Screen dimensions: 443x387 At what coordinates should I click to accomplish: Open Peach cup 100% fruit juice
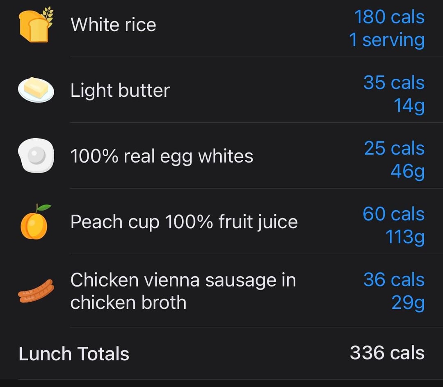[x=184, y=222]
